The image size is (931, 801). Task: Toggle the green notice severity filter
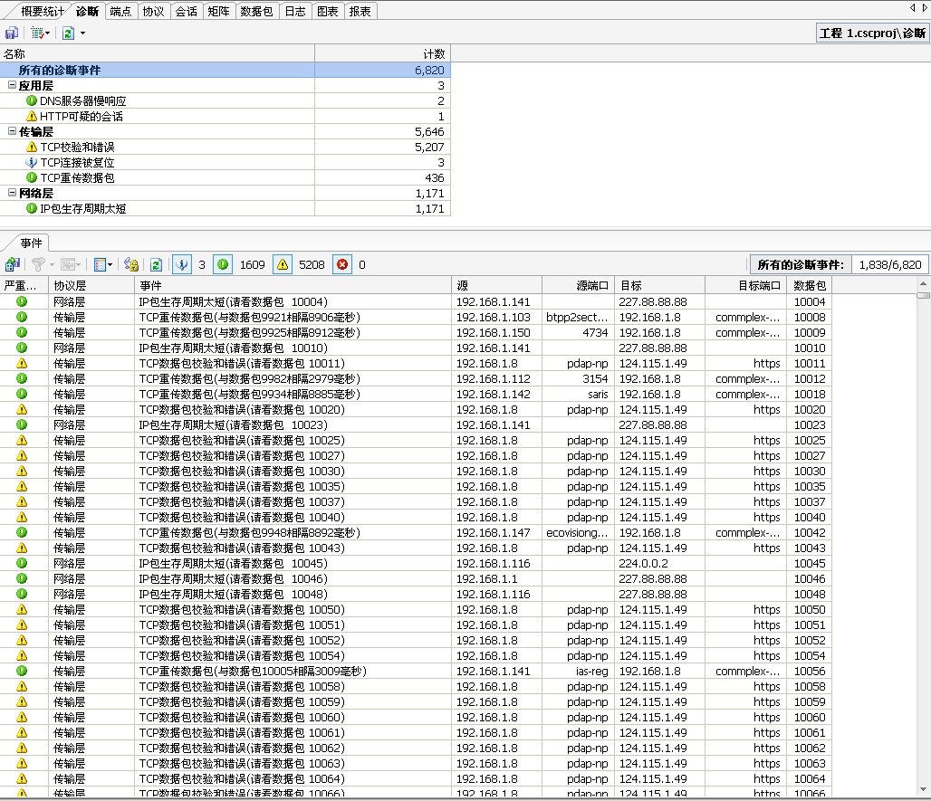pyautogui.click(x=223, y=264)
